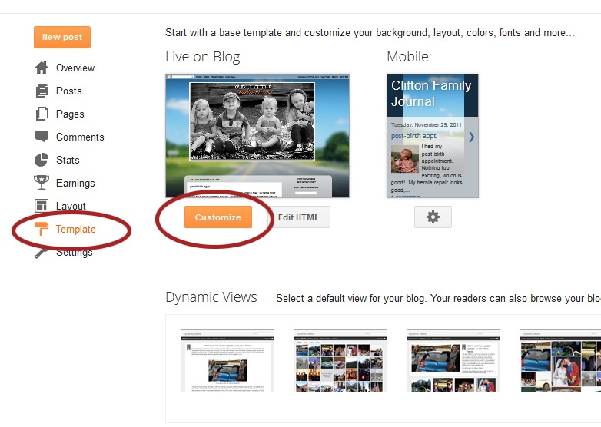601x427 pixels.
Task: Navigate to Pages menu item
Action: click(70, 114)
